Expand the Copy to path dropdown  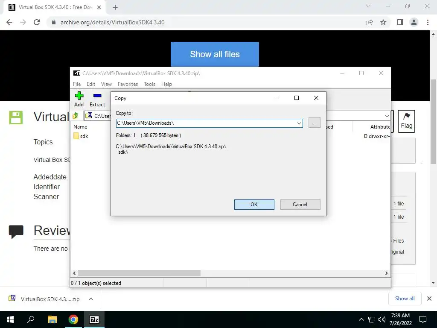[x=299, y=123]
